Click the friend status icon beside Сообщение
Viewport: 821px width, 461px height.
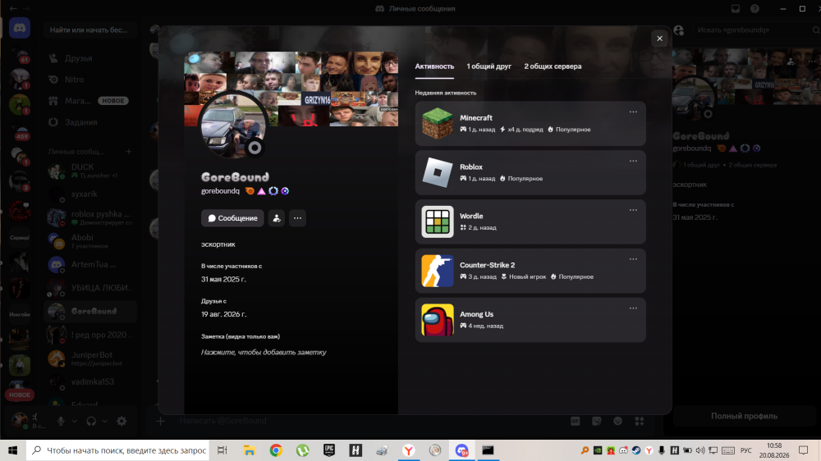click(277, 218)
